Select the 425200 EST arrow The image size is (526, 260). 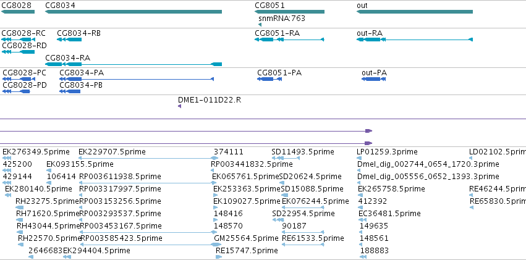[7, 170]
